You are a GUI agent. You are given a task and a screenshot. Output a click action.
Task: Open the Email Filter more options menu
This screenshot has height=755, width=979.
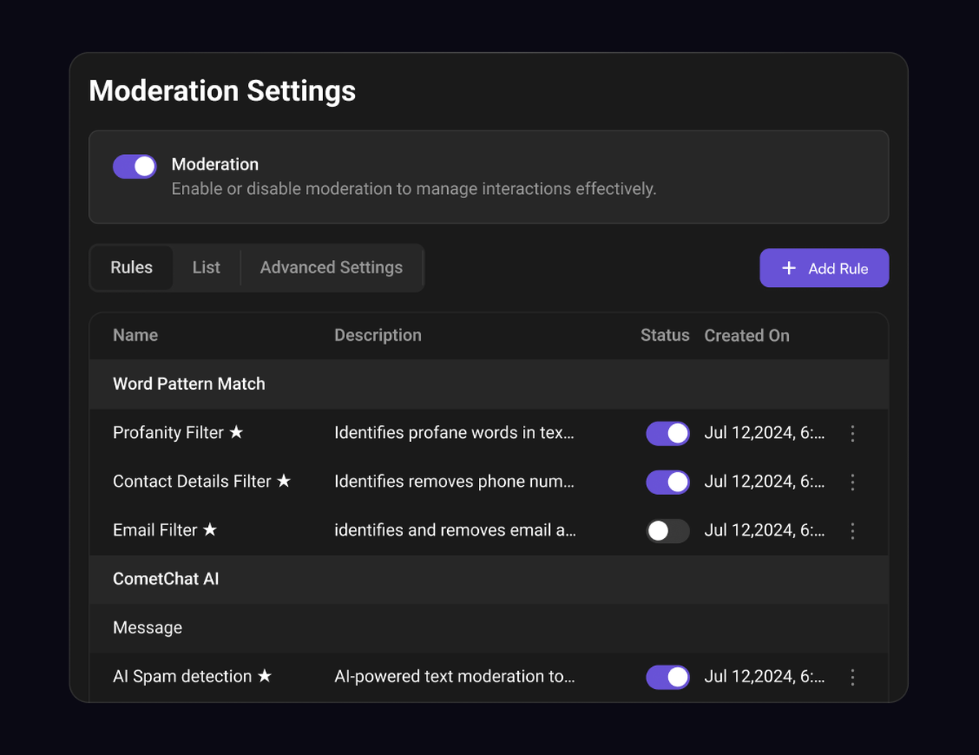pyautogui.click(x=853, y=531)
